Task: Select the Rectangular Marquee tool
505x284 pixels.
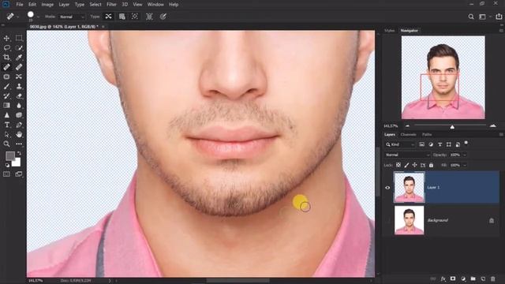Action: tap(19, 39)
